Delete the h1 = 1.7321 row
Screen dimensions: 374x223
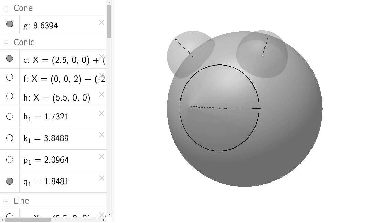(x=102, y=114)
